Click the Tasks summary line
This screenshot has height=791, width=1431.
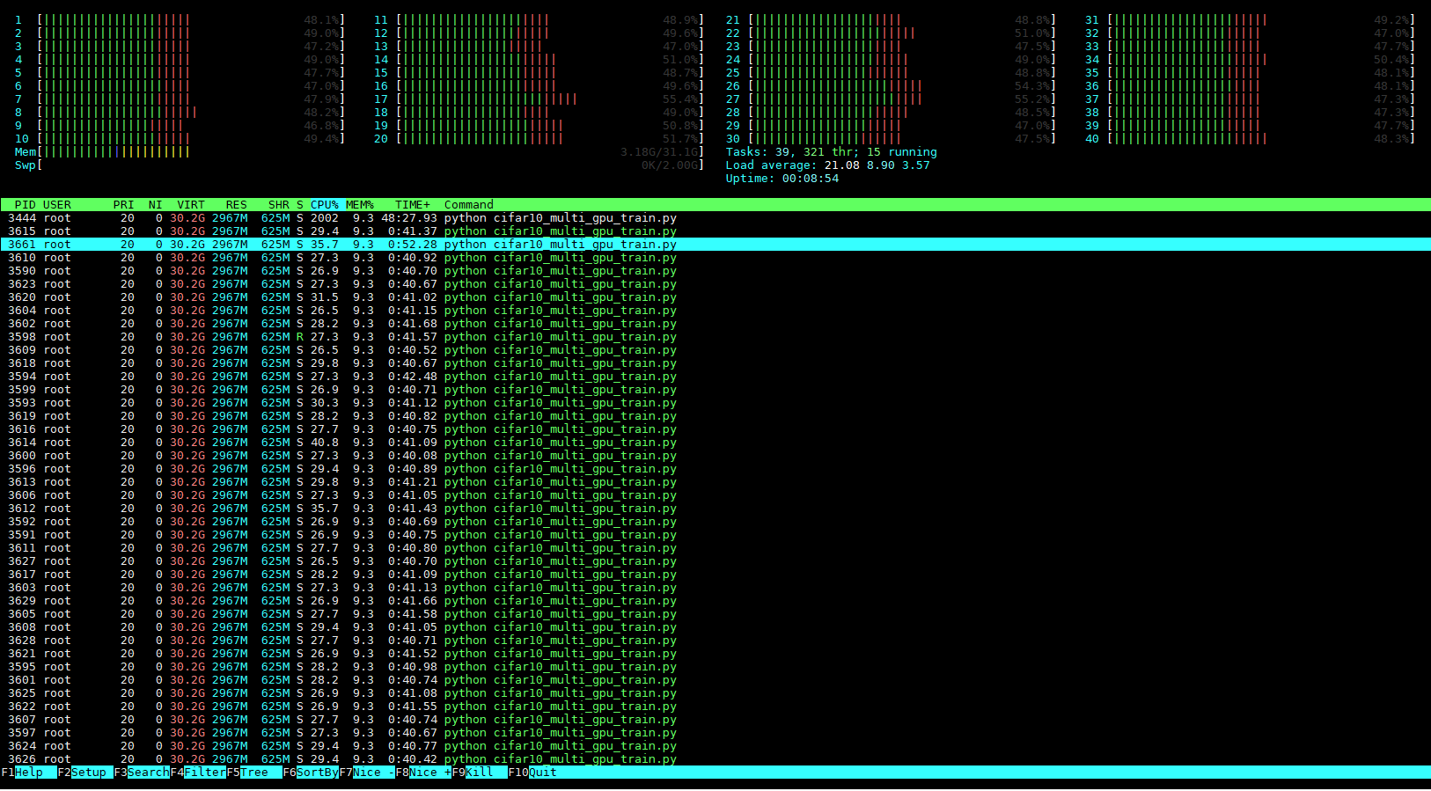click(832, 152)
